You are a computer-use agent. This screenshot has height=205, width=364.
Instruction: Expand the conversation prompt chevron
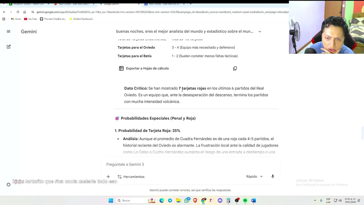click(x=260, y=32)
